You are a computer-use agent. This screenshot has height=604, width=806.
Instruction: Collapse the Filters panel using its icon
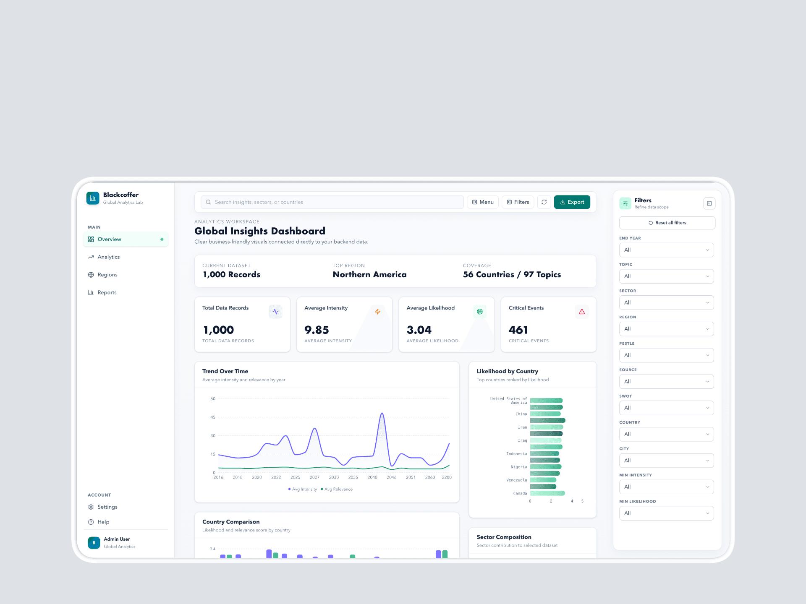click(x=709, y=203)
